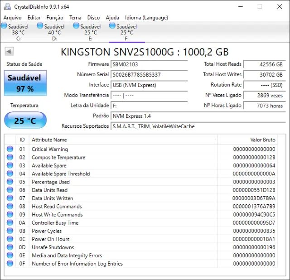This screenshot has width=290, height=280.
Task: Click Rotation Rate value ---- (SSD)
Action: [x=265, y=85]
